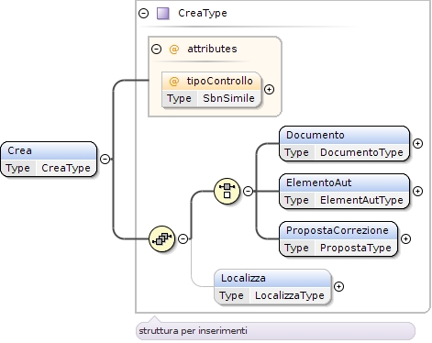This screenshot has width=432, height=343.
Task: Select the Documento element name
Action: pos(316,135)
